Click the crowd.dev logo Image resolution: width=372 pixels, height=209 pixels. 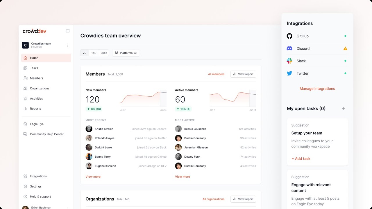click(35, 31)
